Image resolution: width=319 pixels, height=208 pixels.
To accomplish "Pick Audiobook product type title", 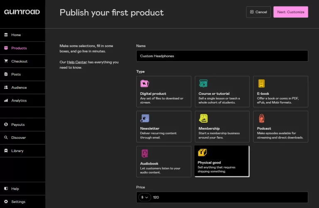I will (x=149, y=164).
